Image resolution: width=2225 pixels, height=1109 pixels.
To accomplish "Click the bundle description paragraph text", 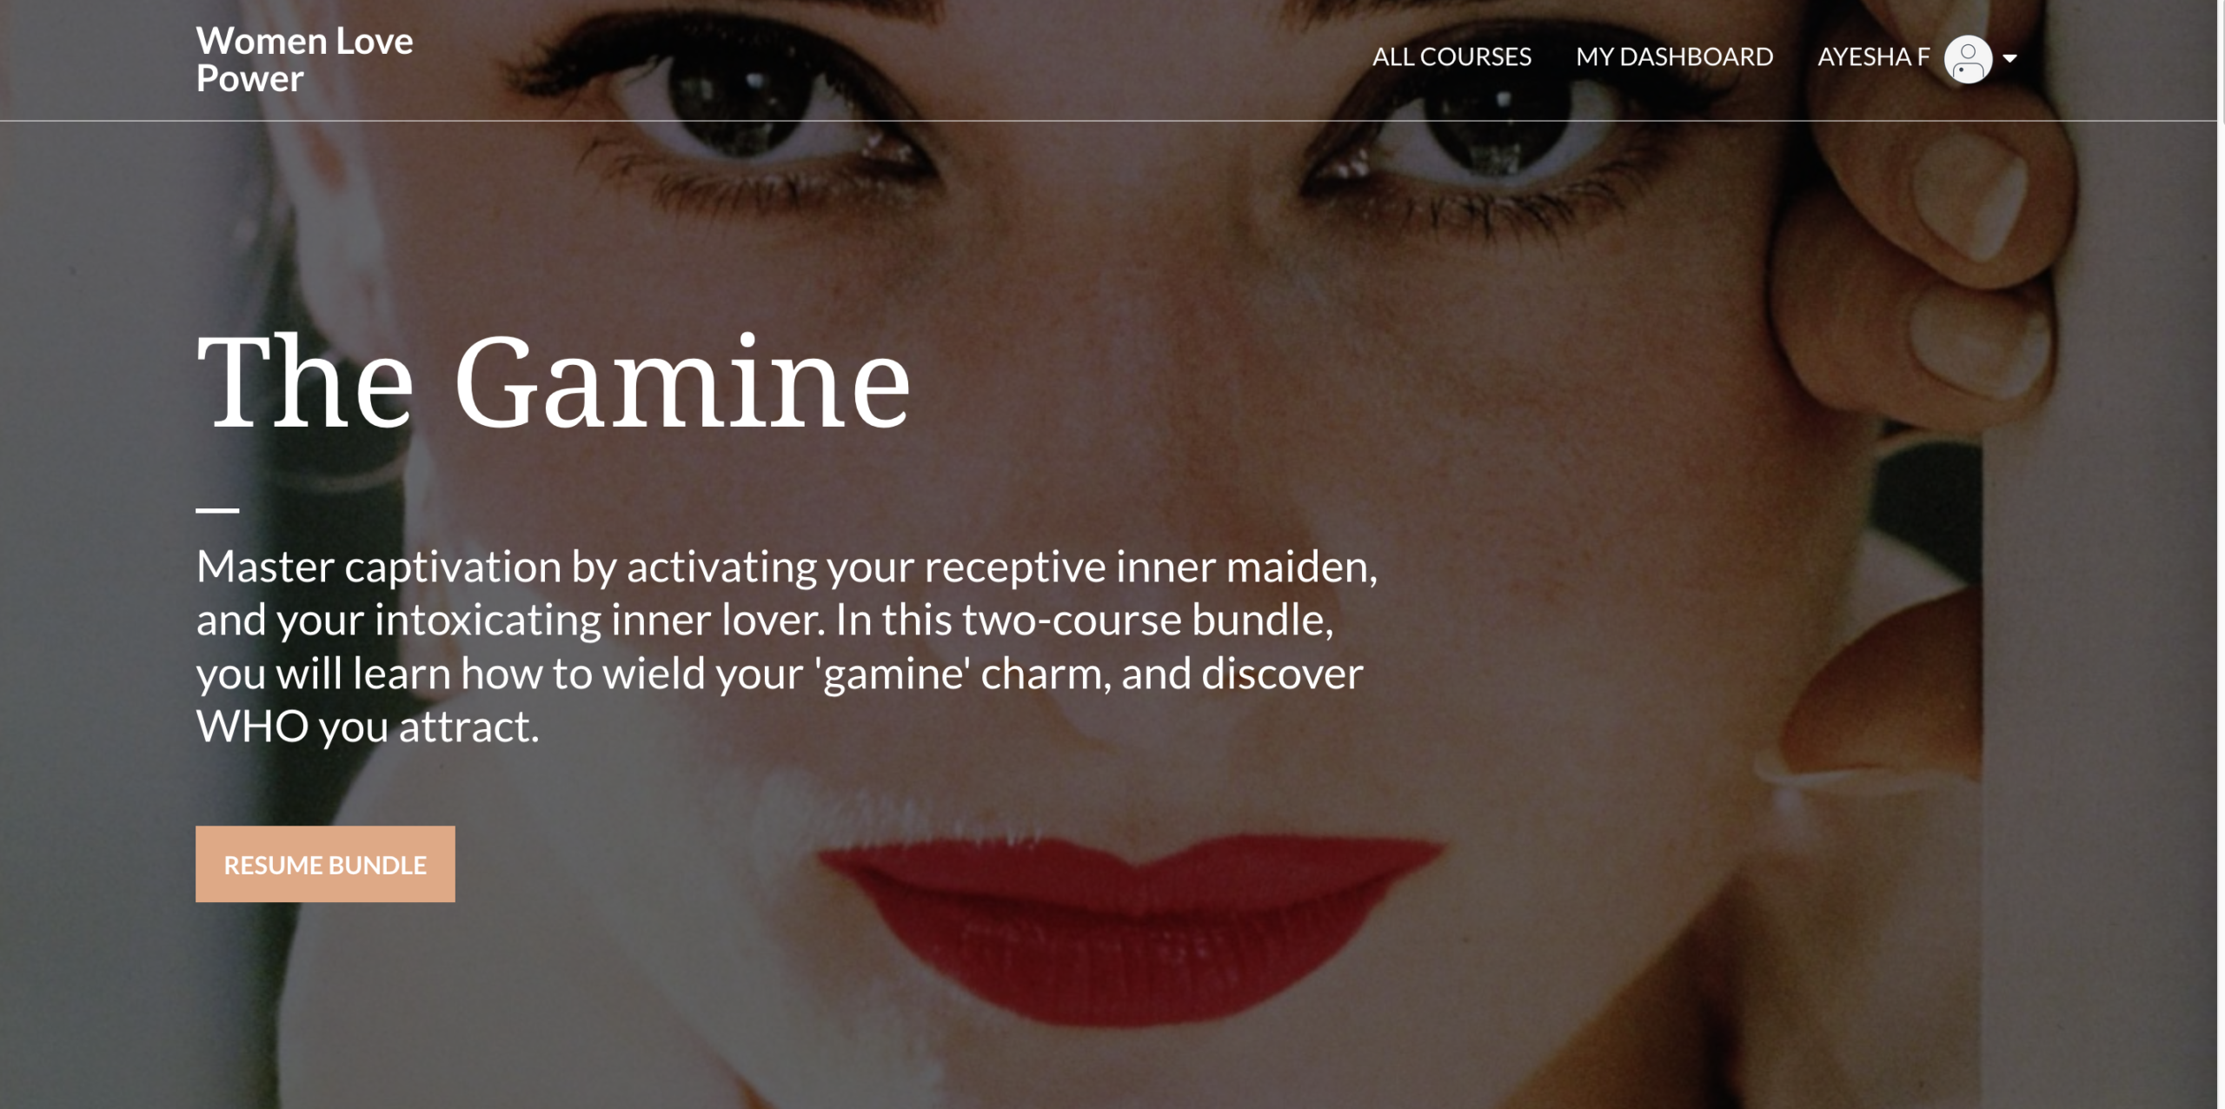I will (x=787, y=646).
